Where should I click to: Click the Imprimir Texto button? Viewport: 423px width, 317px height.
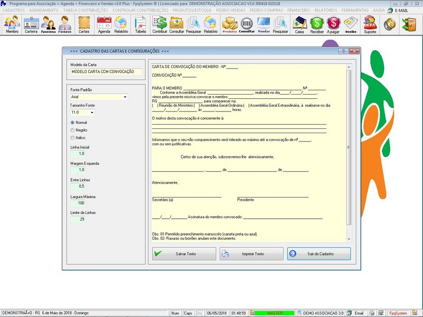[x=252, y=254]
